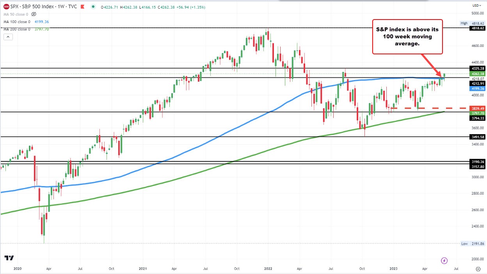Select the MA 100 close legend entry
Viewport: 487px width, 274px height.
17,22
